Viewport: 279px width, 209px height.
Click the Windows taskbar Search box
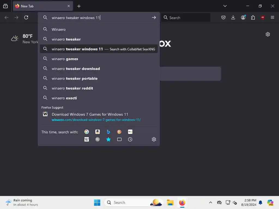pos(134,202)
